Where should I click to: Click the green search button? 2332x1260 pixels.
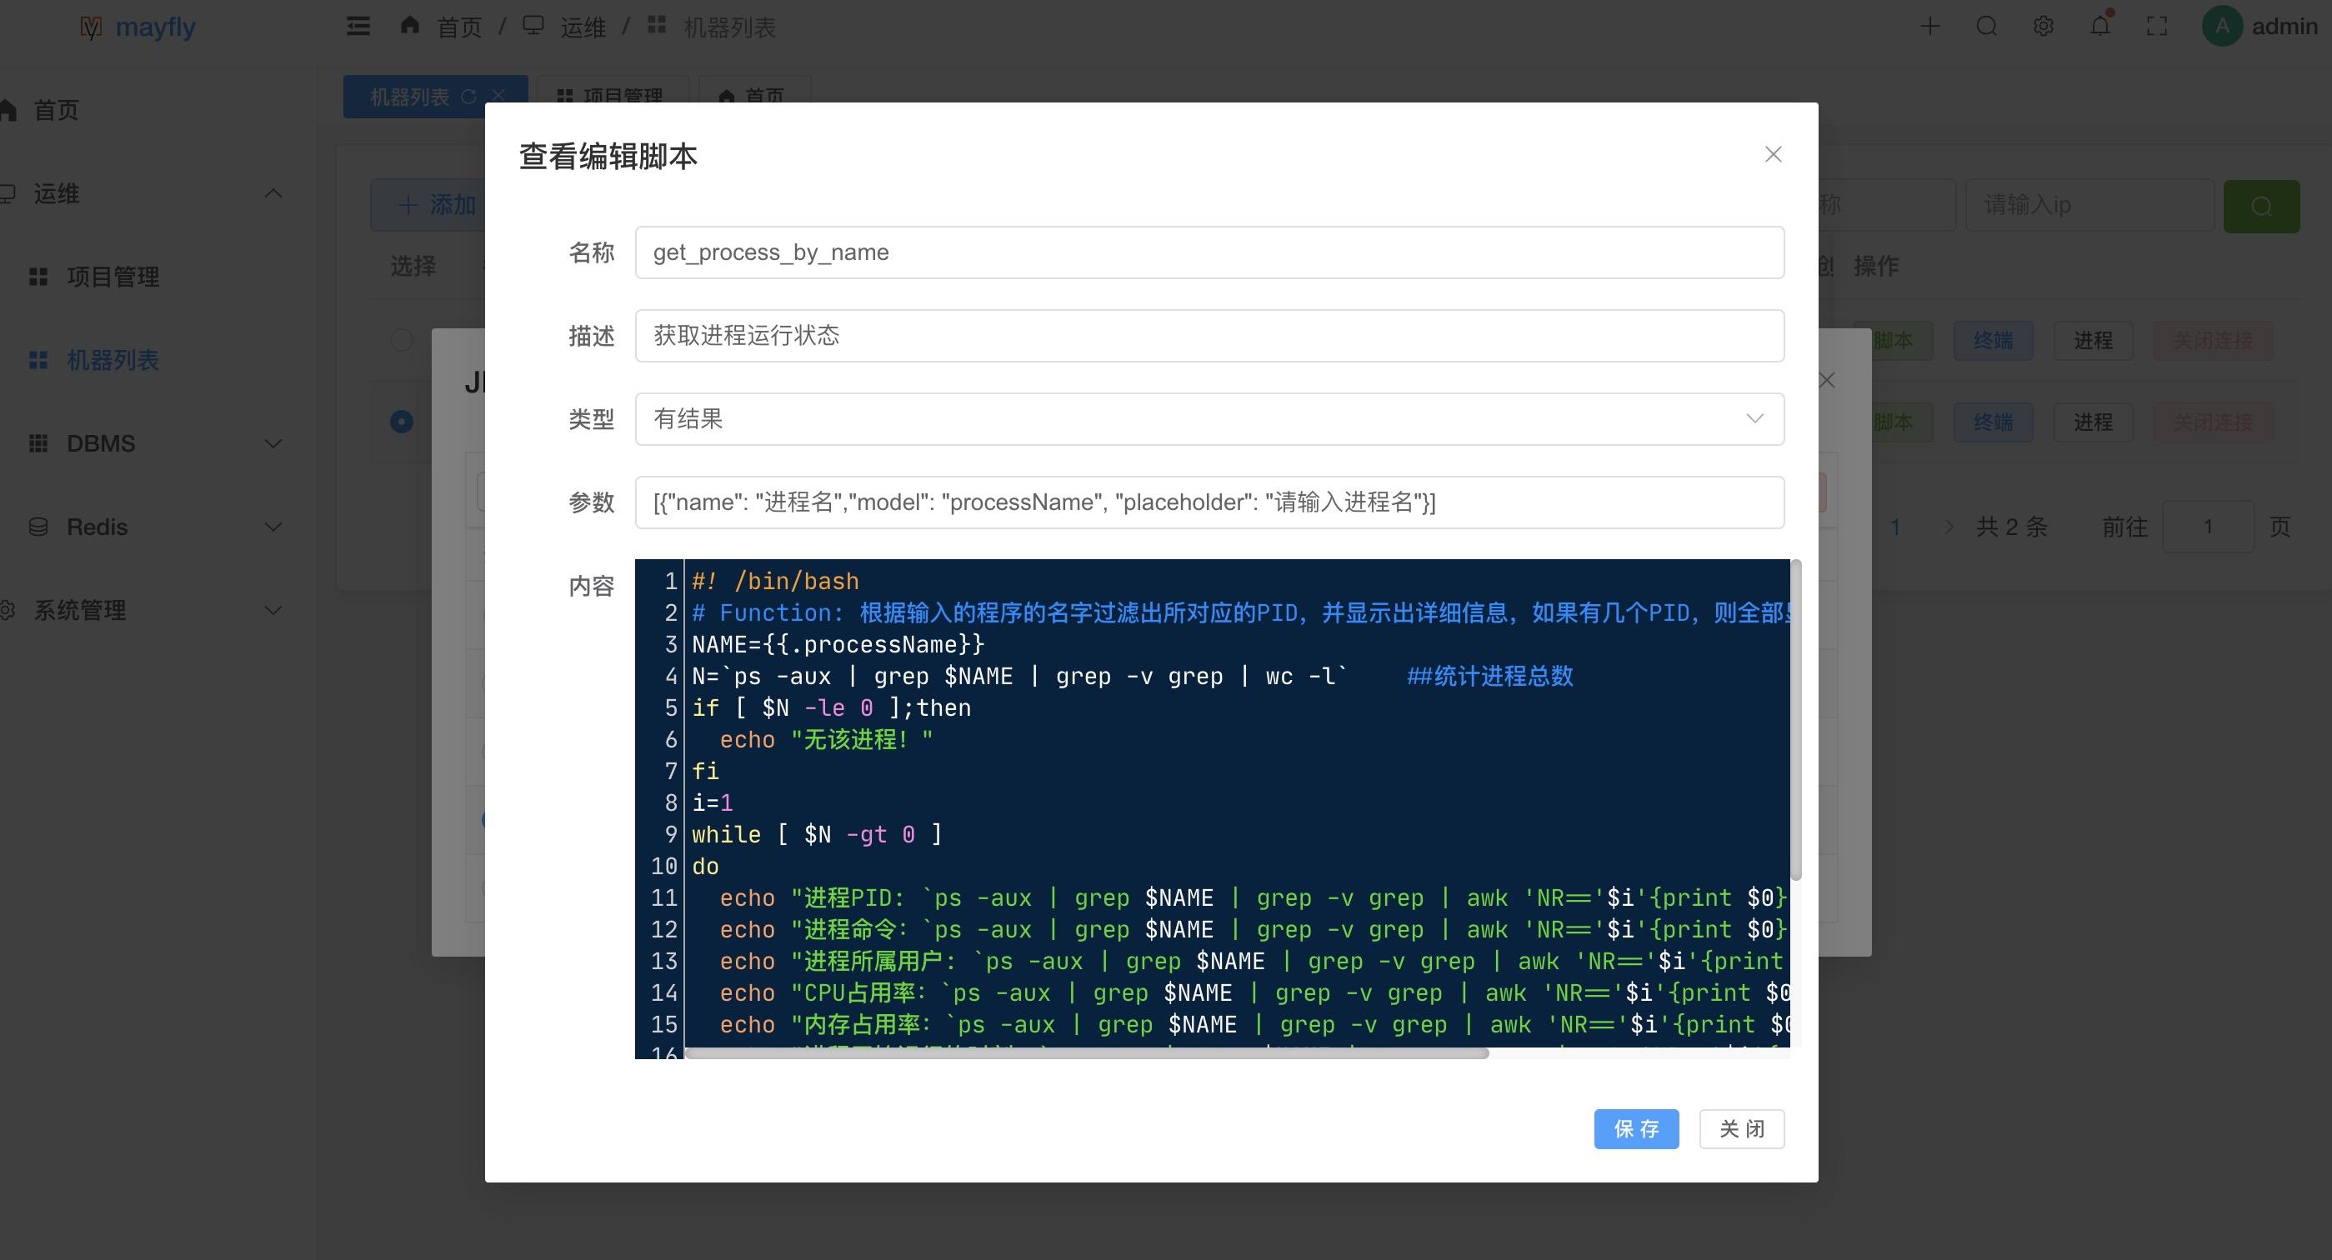[2260, 206]
